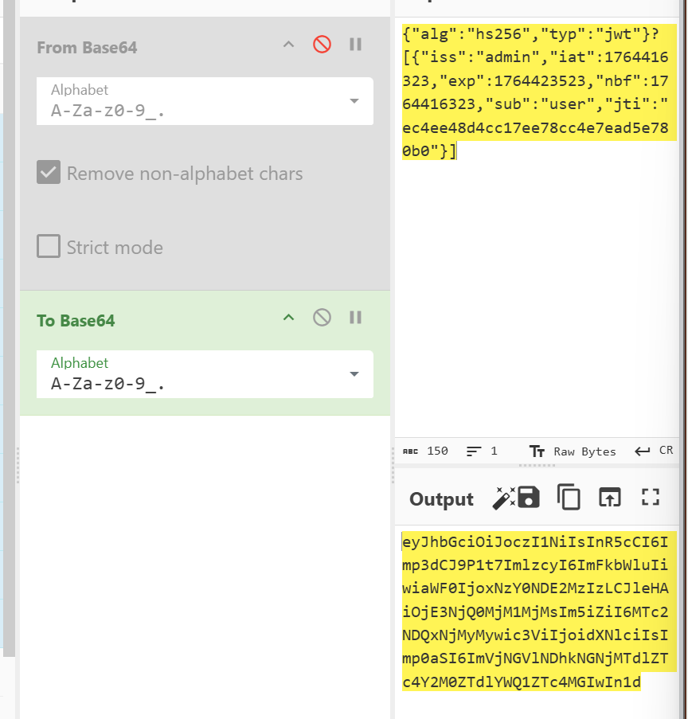This screenshot has height=719, width=688.
Task: Disable the From Base64 operation
Action: point(322,45)
